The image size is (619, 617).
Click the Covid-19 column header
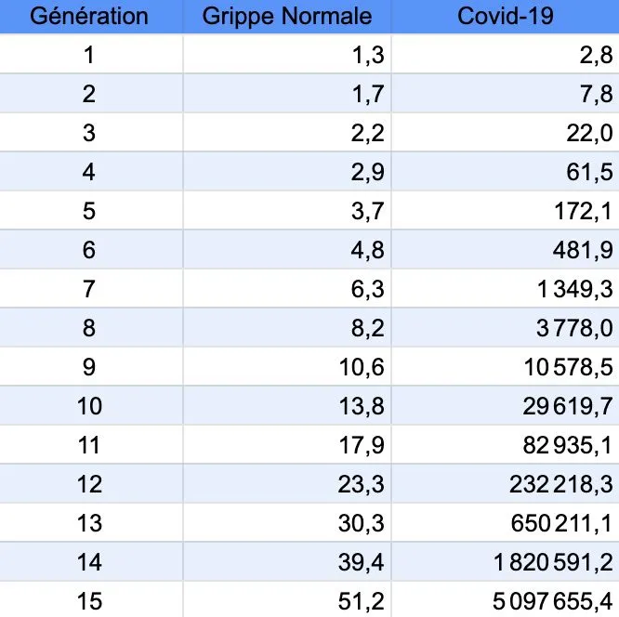pyautogui.click(x=503, y=16)
